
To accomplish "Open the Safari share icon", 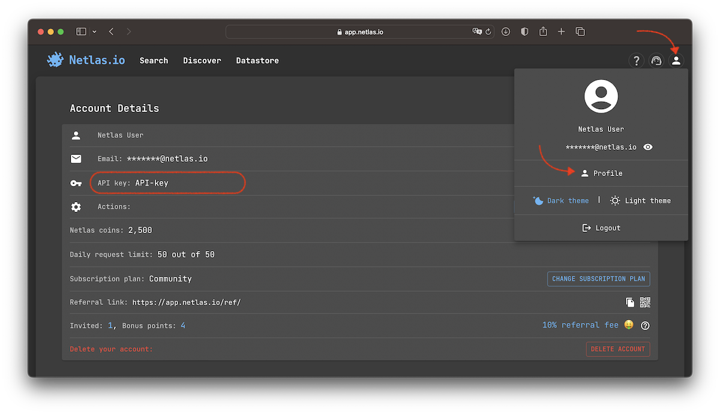I will click(543, 31).
